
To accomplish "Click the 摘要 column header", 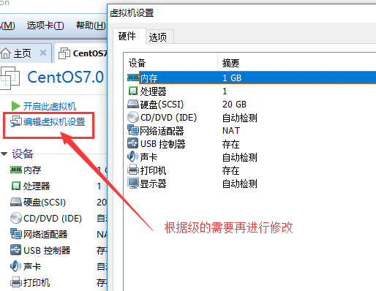I will tap(297, 63).
